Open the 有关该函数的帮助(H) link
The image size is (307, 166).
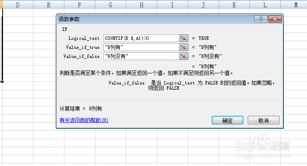click(x=84, y=120)
